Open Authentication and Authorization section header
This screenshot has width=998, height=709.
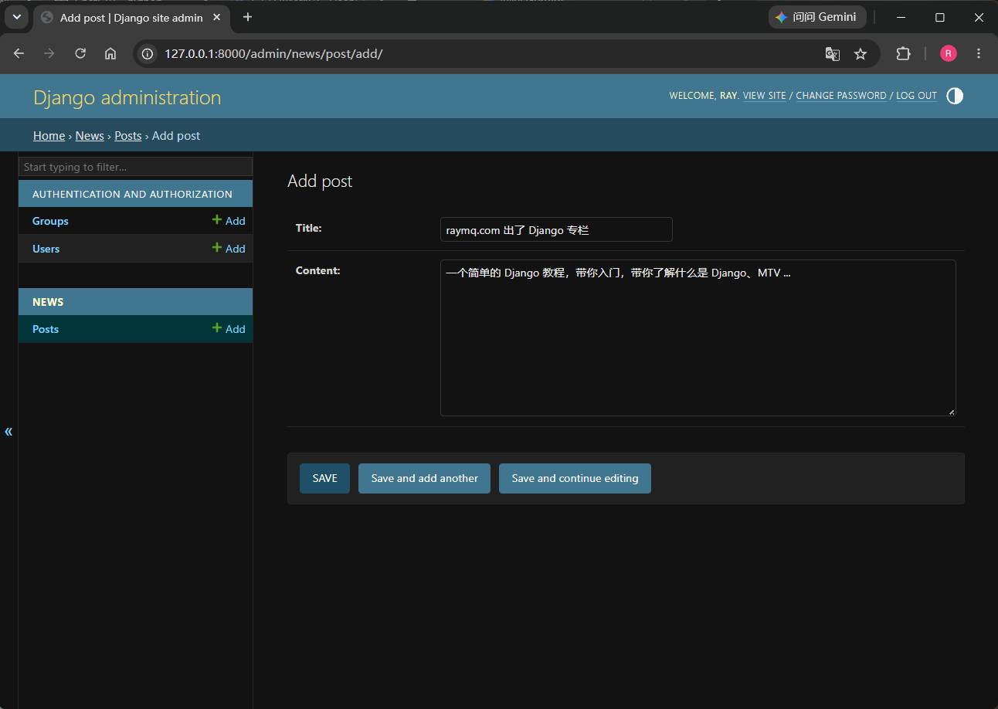coord(132,194)
